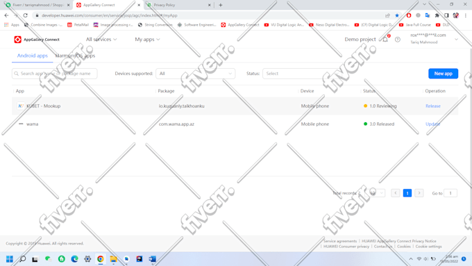The width and height of the screenshot is (472, 266).
Task: Expand the My apps menu
Action: 147,40
